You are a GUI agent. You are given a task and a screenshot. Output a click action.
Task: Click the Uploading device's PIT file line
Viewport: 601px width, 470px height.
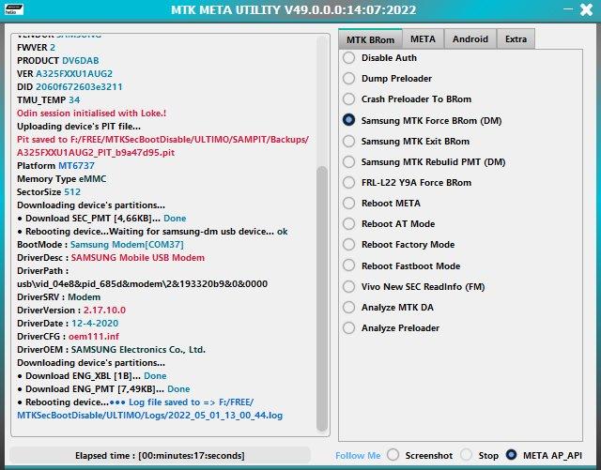(79, 126)
